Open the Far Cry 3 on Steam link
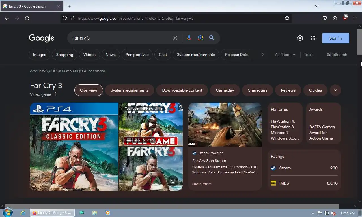 click(209, 161)
